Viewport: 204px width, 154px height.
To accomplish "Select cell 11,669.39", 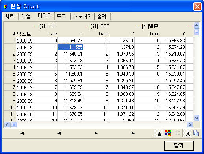I will coord(70,87).
